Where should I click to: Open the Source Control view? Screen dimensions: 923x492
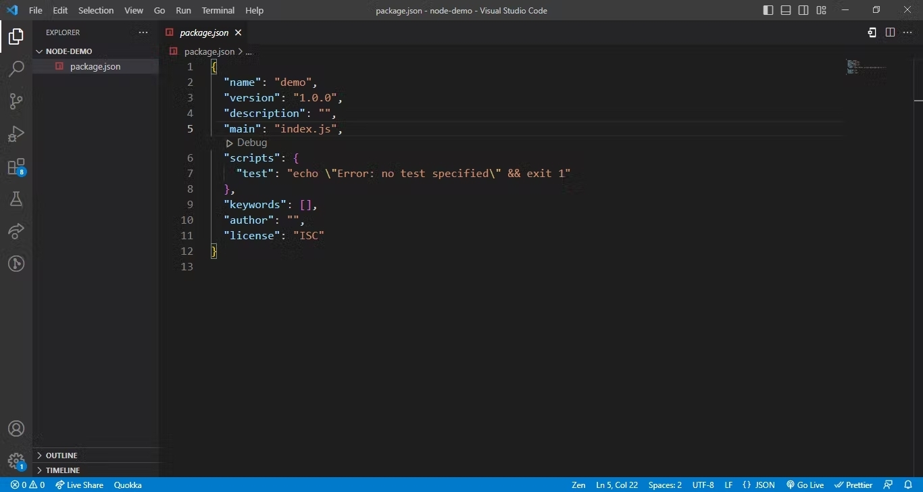(x=16, y=101)
